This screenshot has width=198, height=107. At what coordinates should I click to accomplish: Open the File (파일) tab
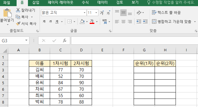7,3
